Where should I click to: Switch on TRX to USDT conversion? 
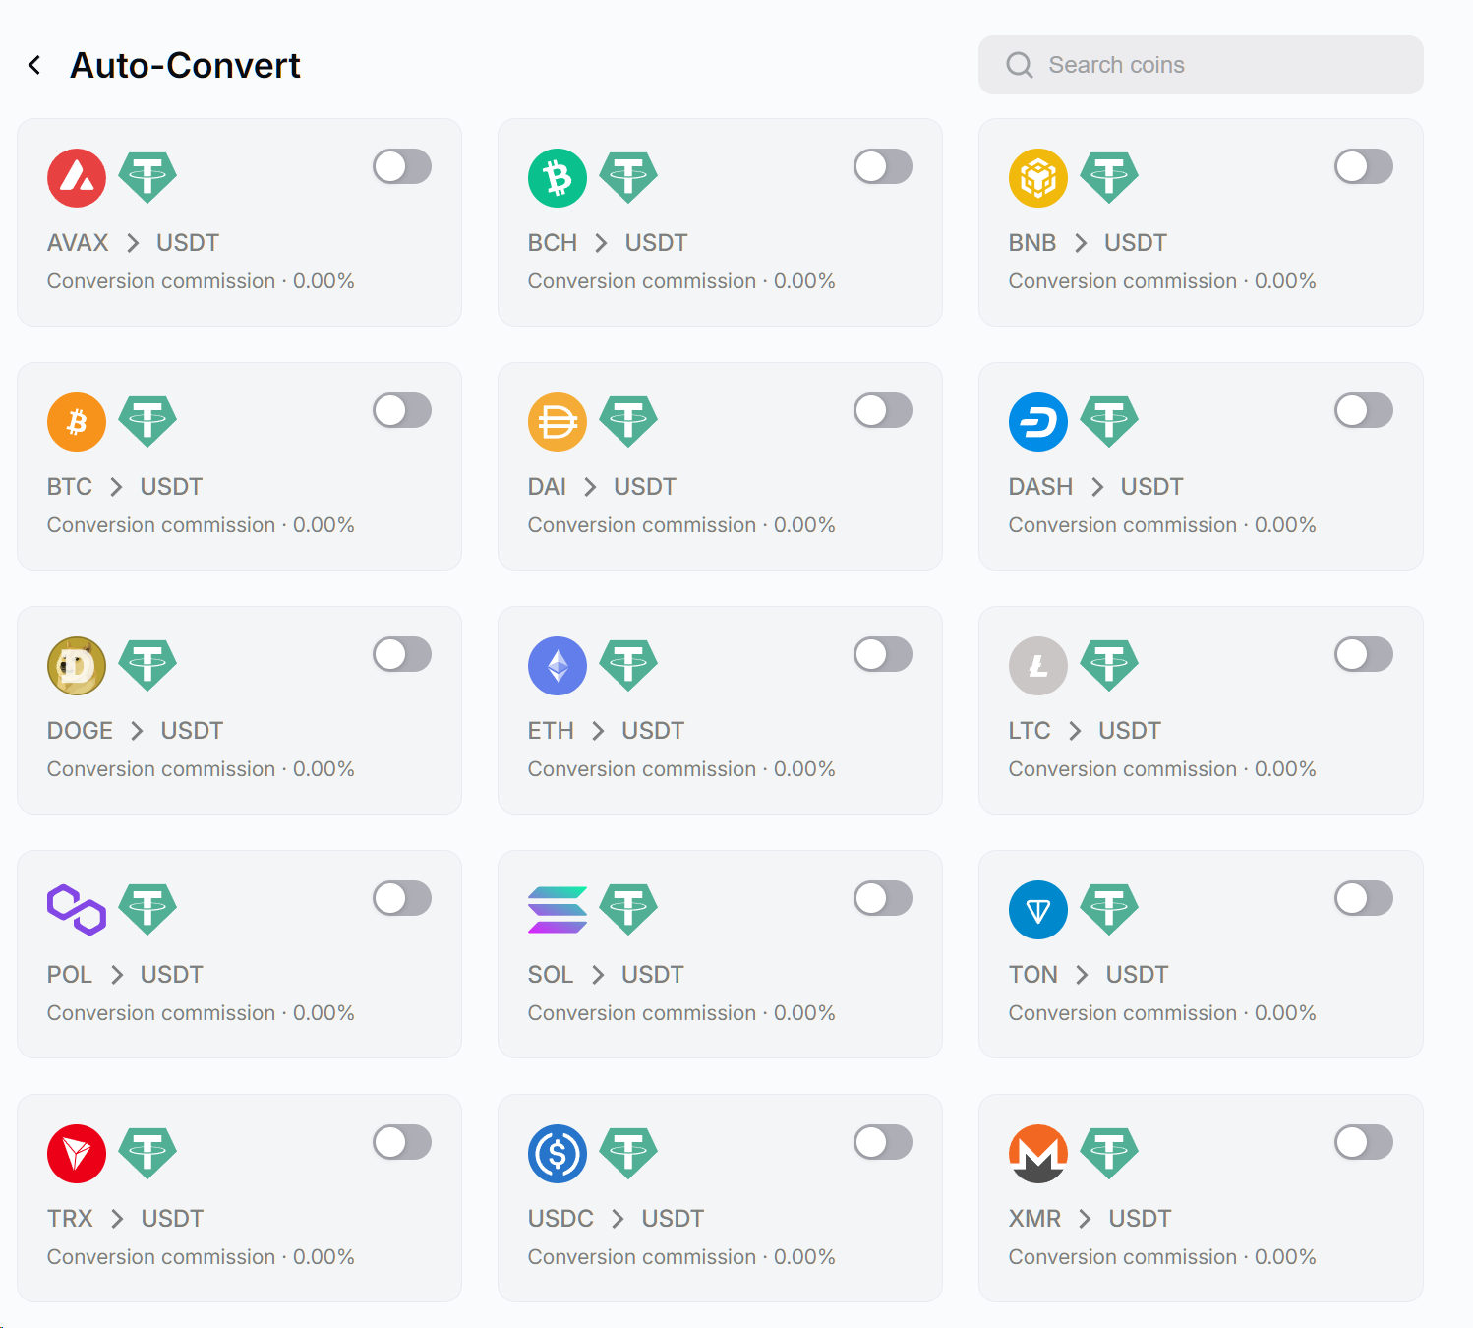[x=402, y=1142]
